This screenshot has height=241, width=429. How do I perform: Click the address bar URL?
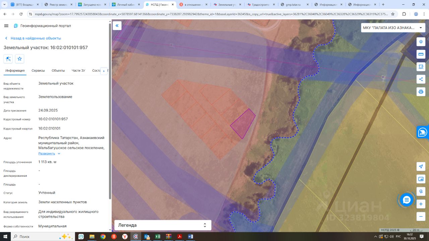[211, 14]
